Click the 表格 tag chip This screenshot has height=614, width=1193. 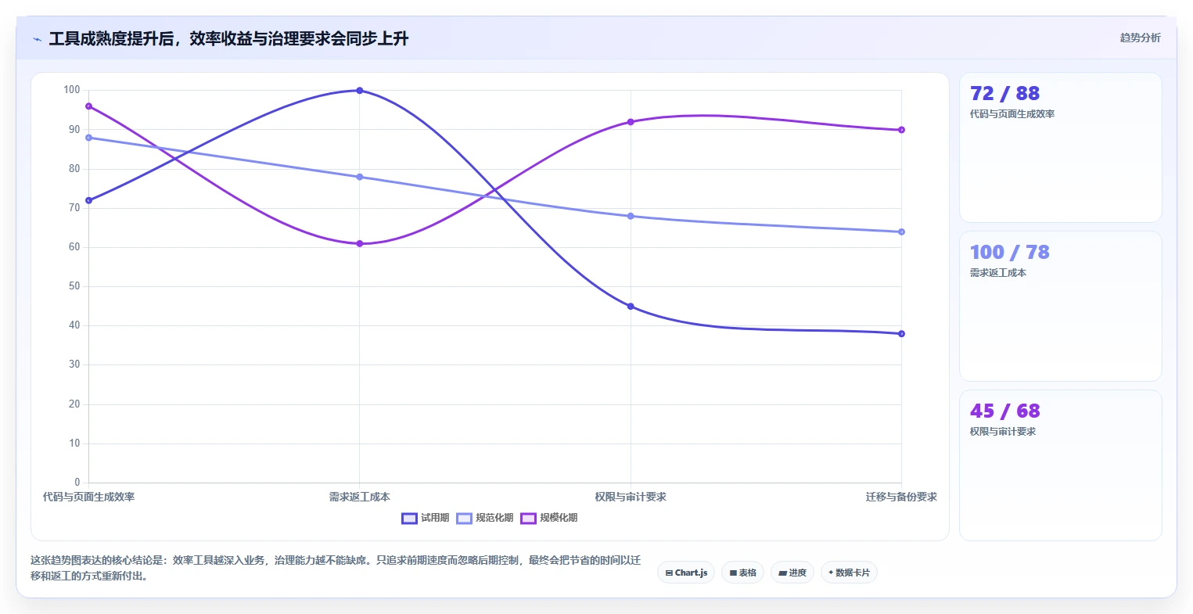click(x=743, y=573)
